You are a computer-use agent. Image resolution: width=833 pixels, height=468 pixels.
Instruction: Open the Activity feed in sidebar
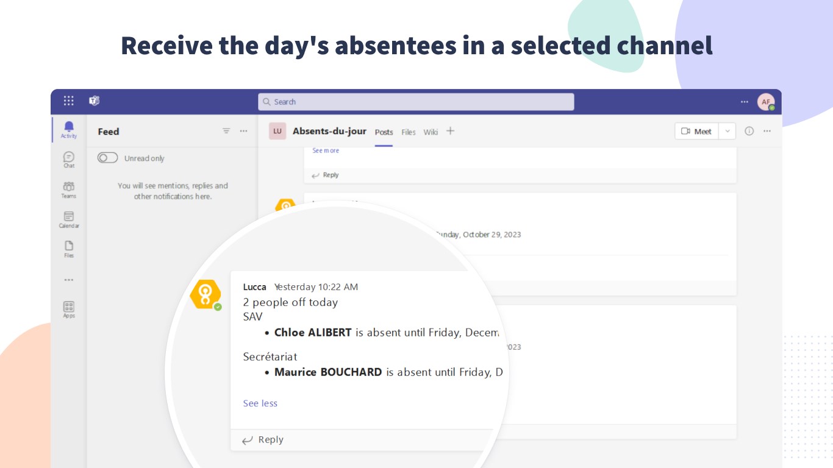[69, 129]
